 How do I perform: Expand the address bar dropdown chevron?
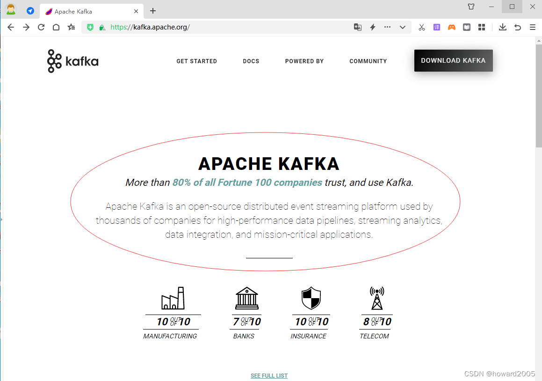pyautogui.click(x=402, y=27)
